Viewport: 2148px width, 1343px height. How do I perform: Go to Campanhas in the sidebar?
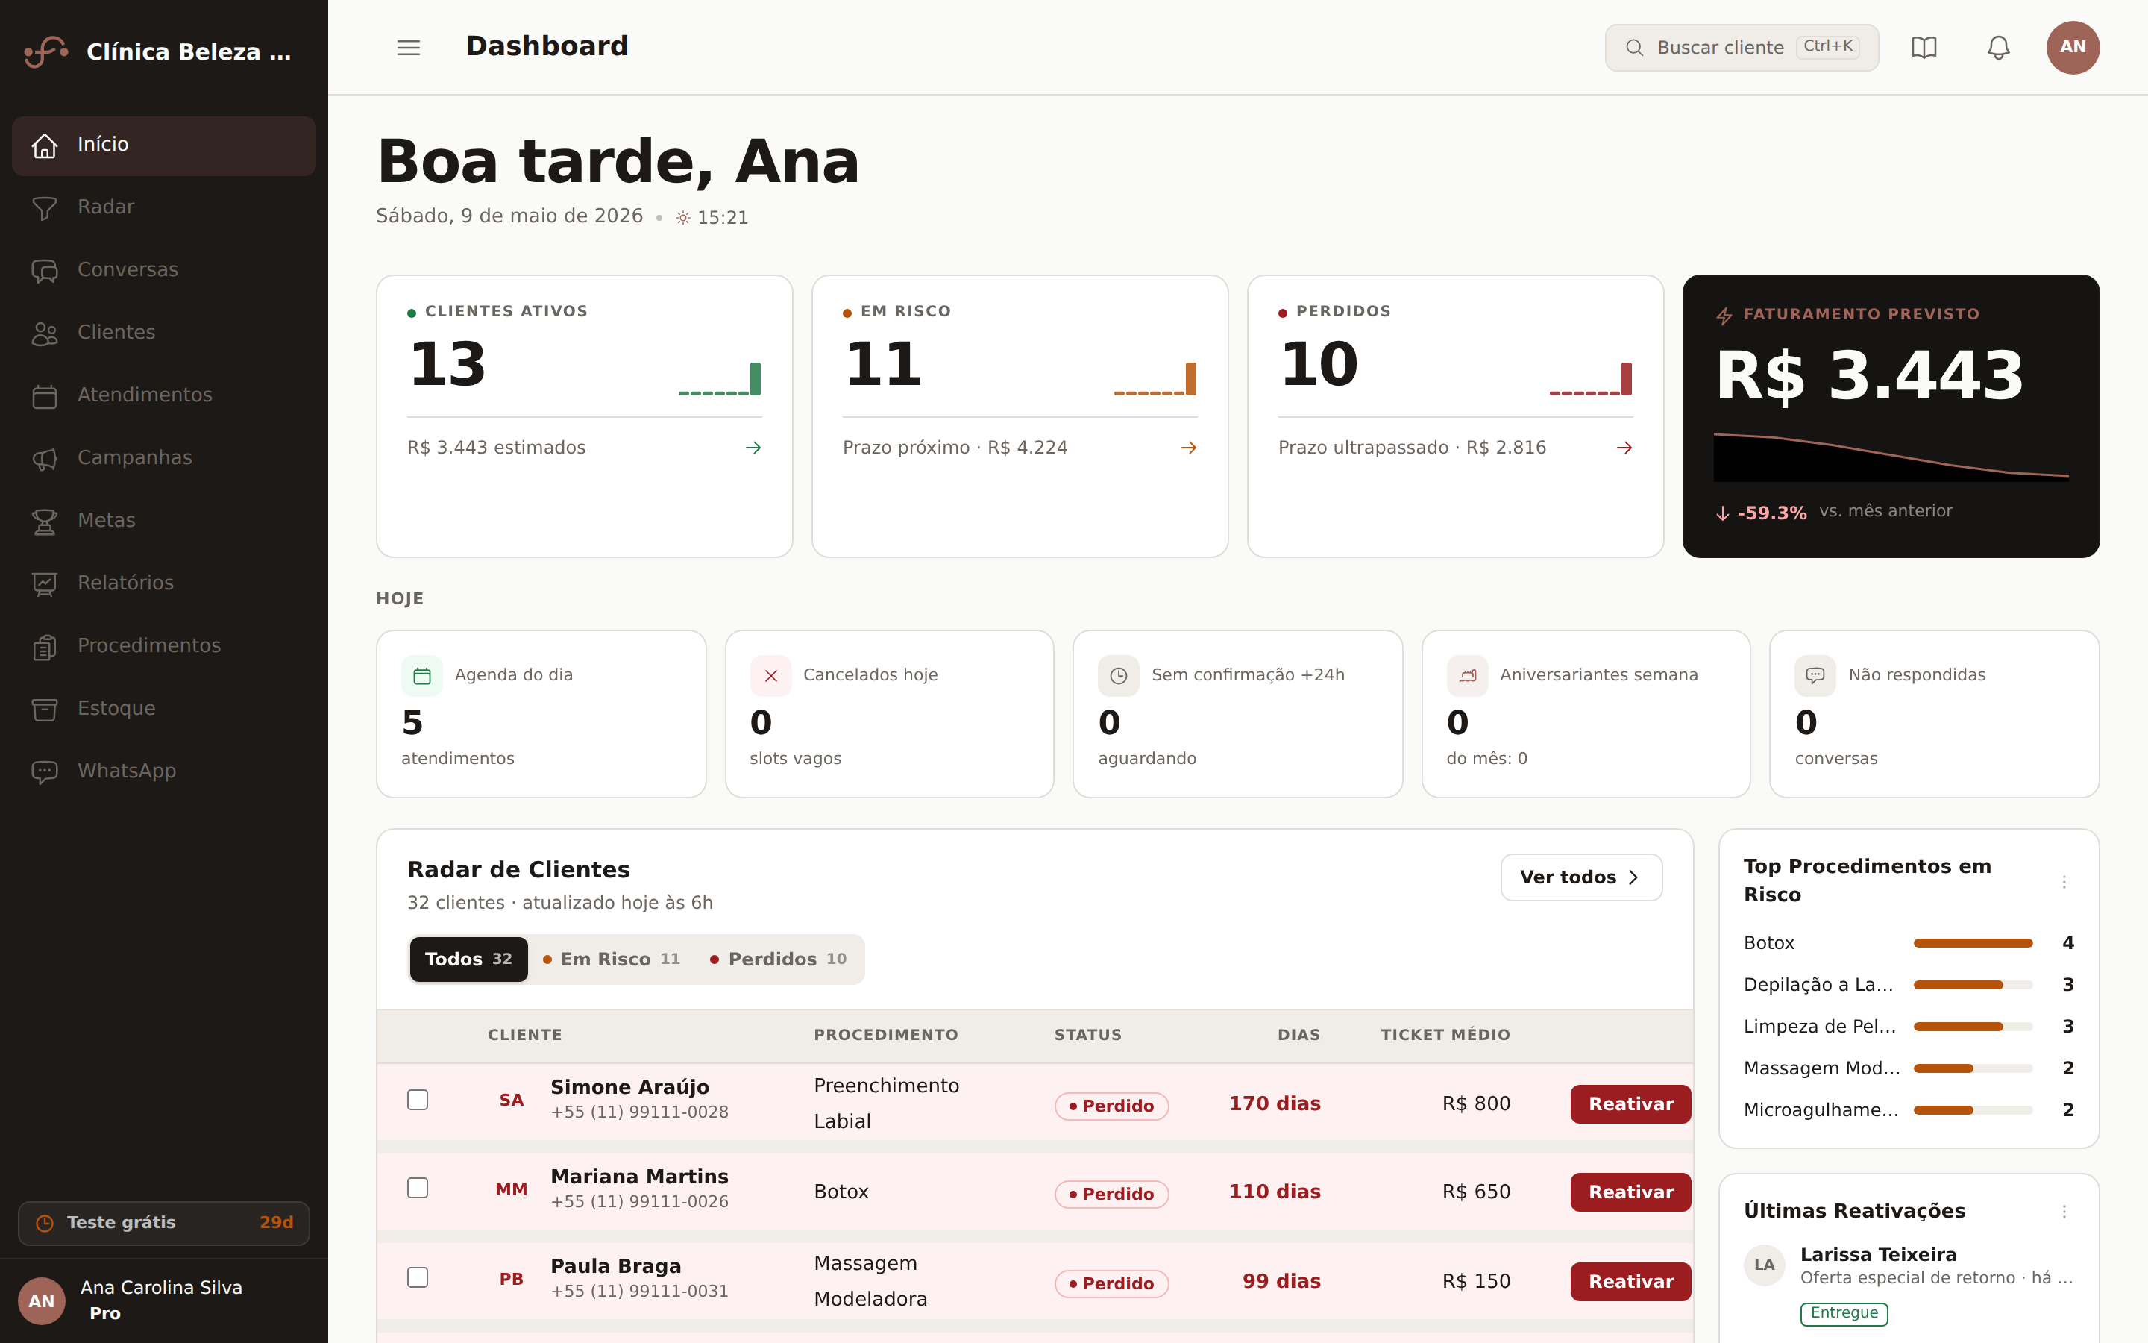click(x=164, y=458)
